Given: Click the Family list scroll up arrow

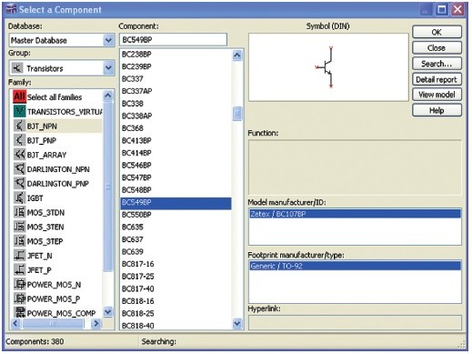Looking at the screenshot, I should coord(108,96).
